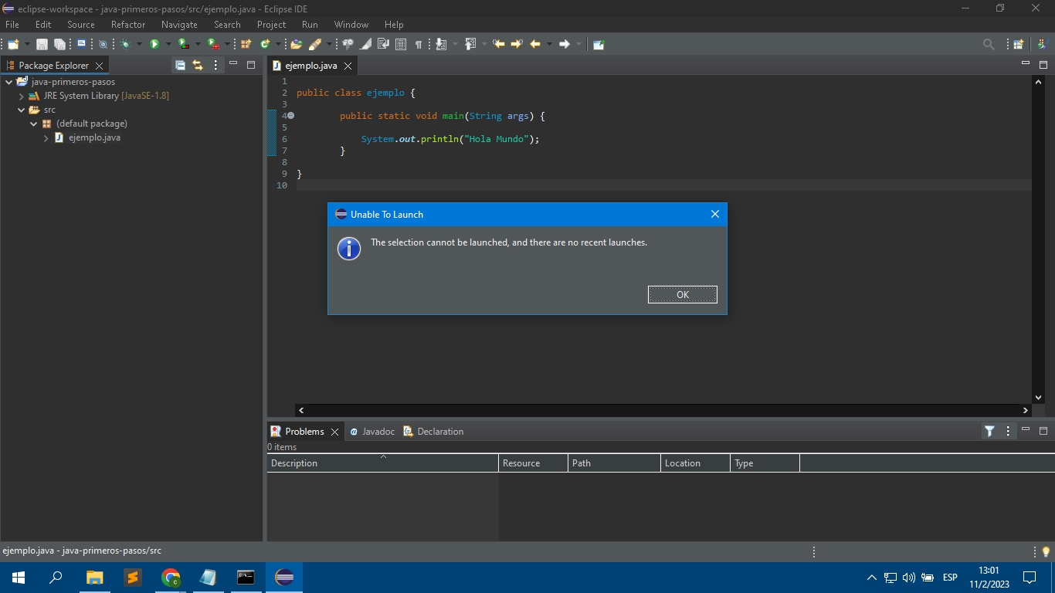Open the Run configurations dropdown arrow

pyautogui.click(x=168, y=44)
